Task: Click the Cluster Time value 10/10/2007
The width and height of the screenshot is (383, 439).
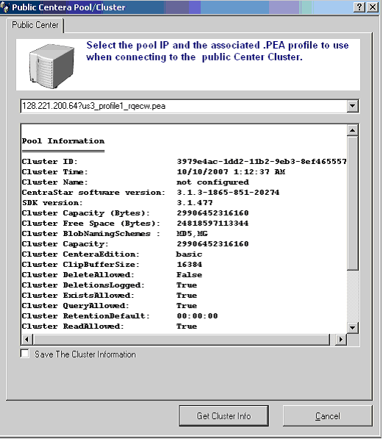Action: pos(231,171)
